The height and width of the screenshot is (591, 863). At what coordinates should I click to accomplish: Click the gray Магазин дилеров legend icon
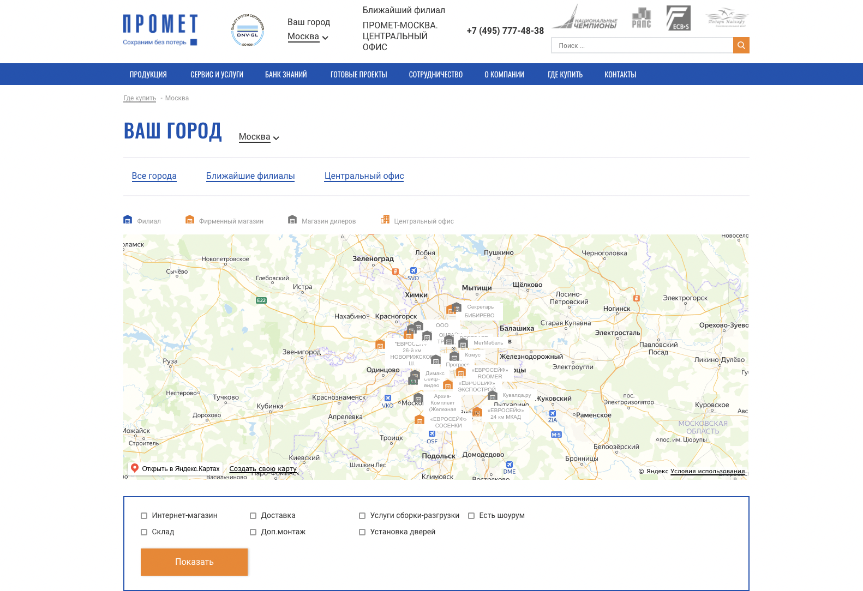(292, 220)
